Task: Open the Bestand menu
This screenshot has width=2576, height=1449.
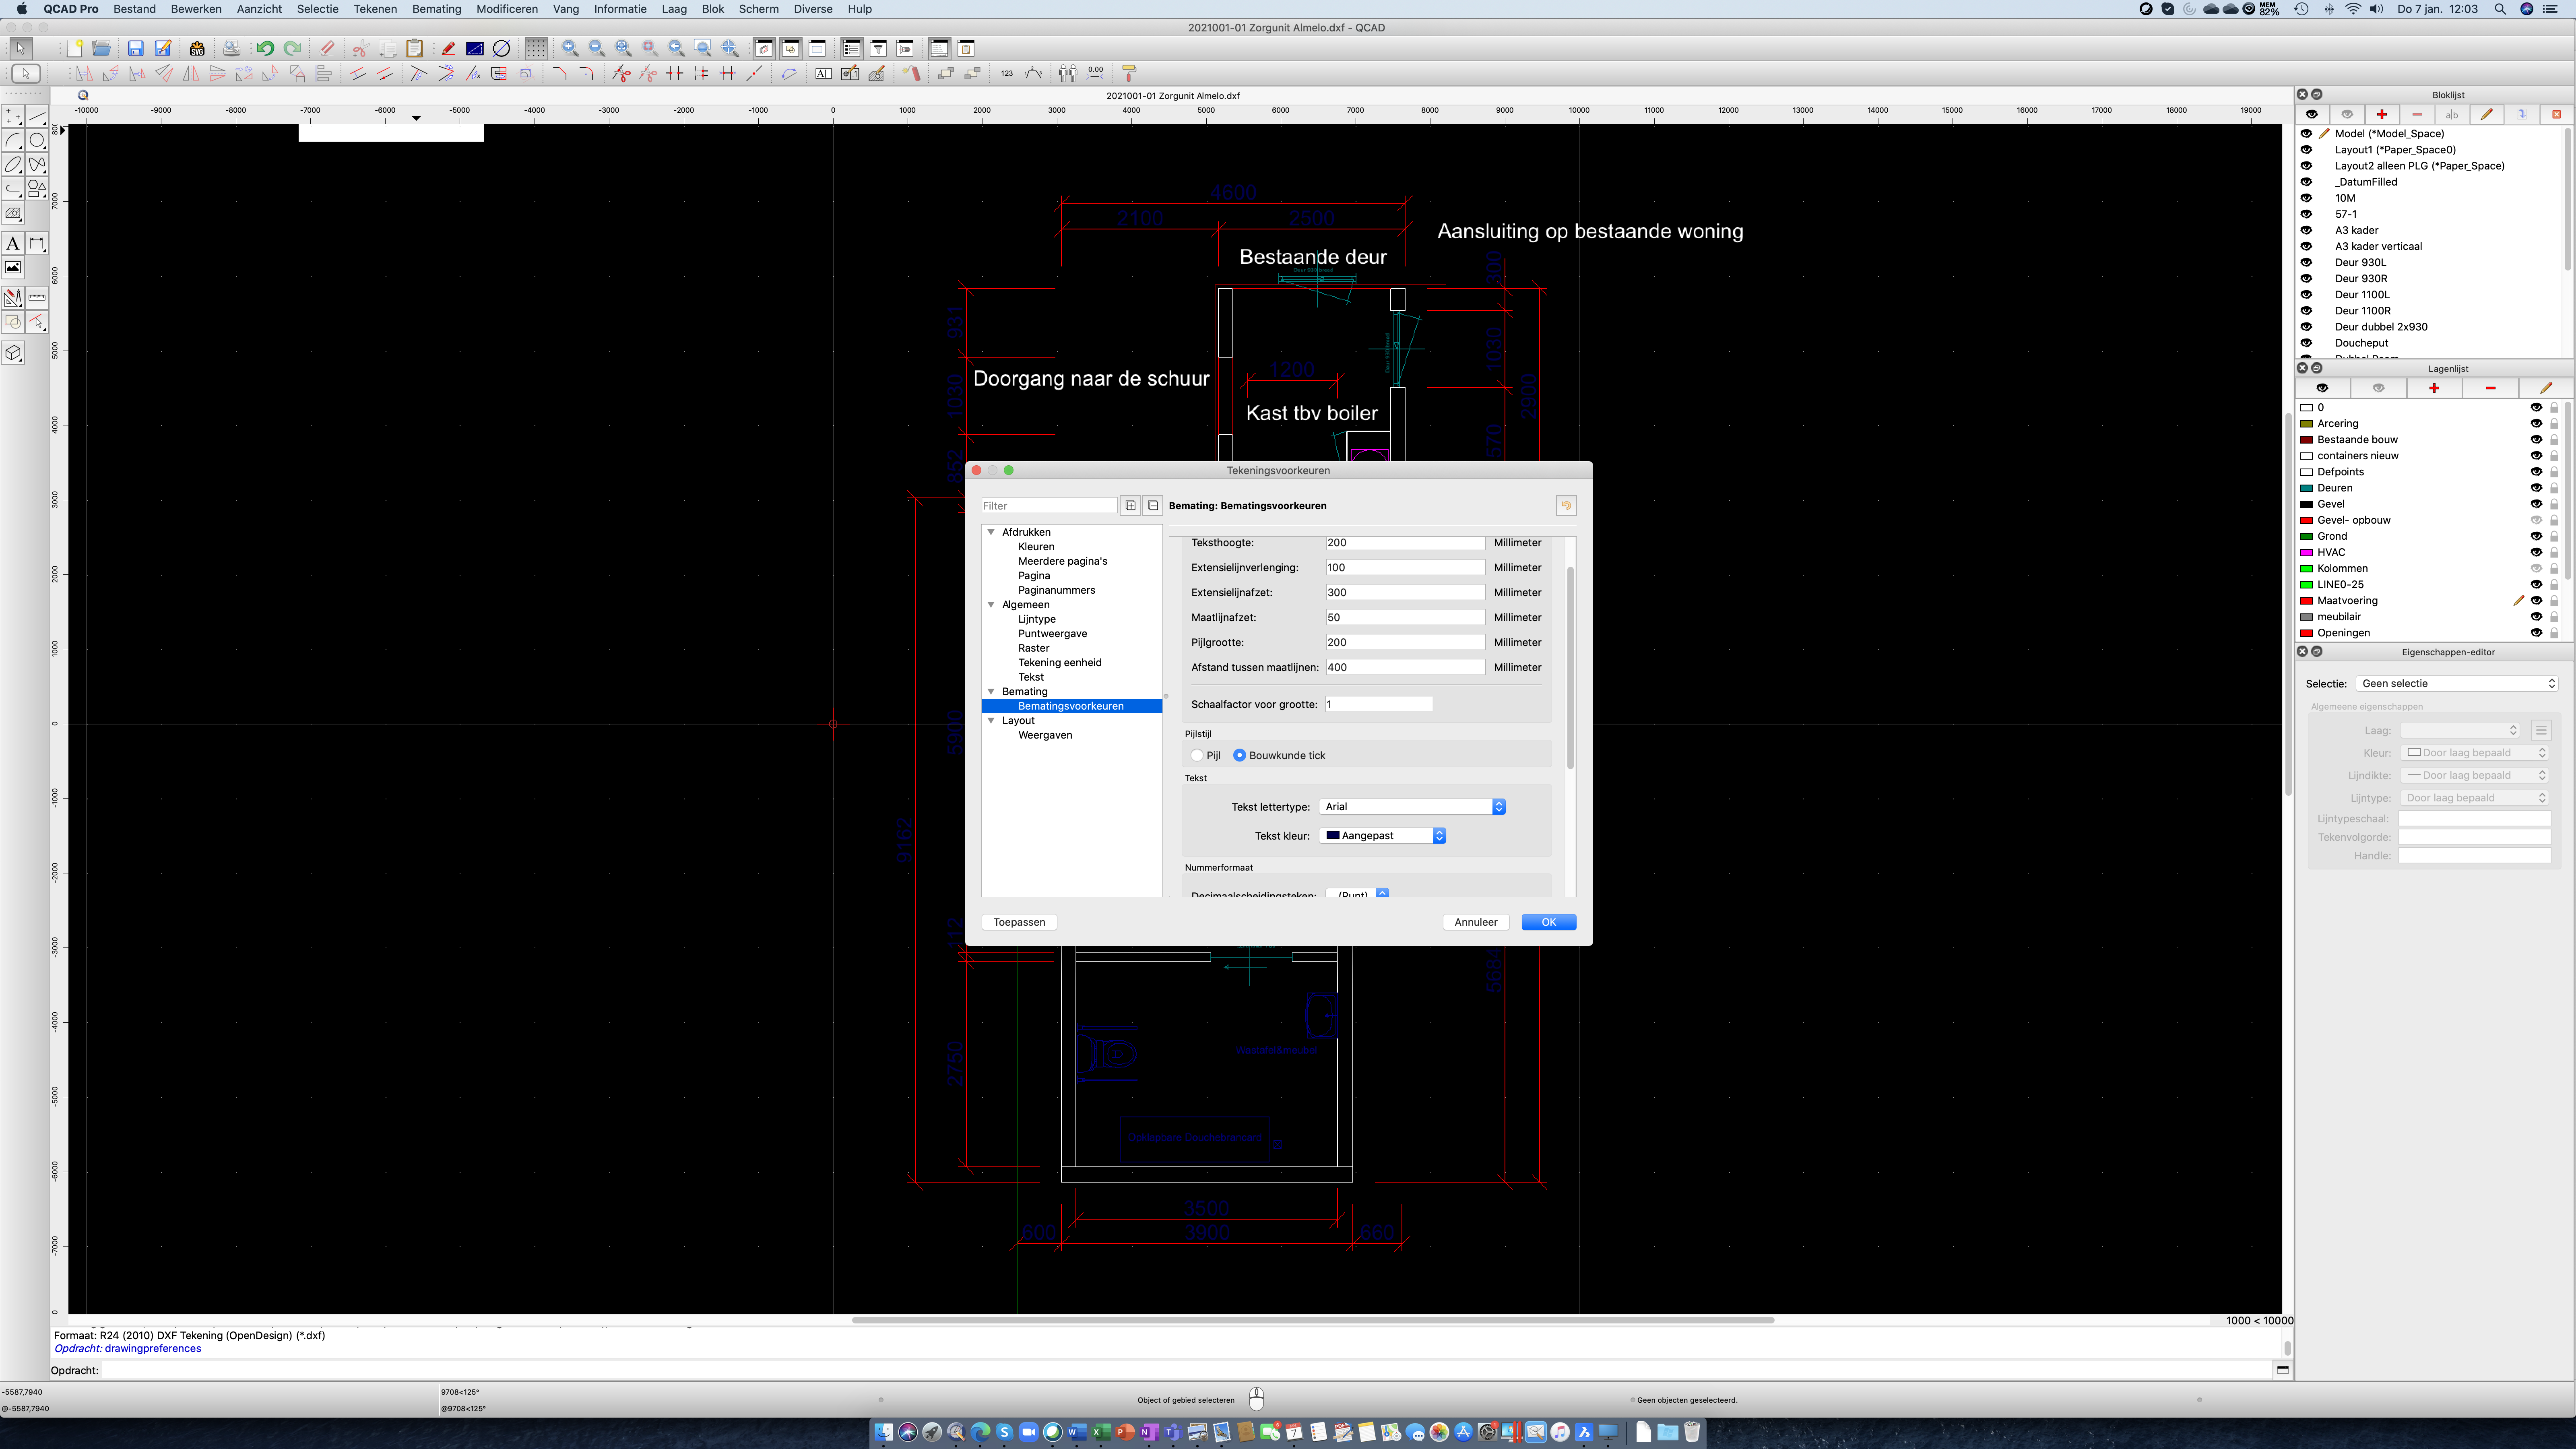Action: point(134,9)
